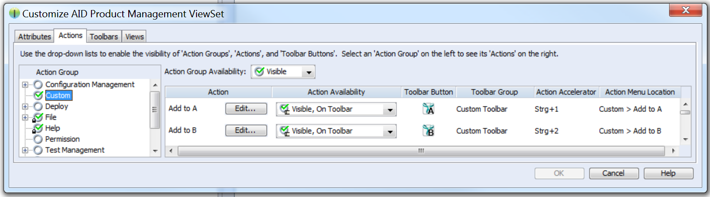Select the Views tab
Viewport: 710px width, 197px height.
pos(135,37)
